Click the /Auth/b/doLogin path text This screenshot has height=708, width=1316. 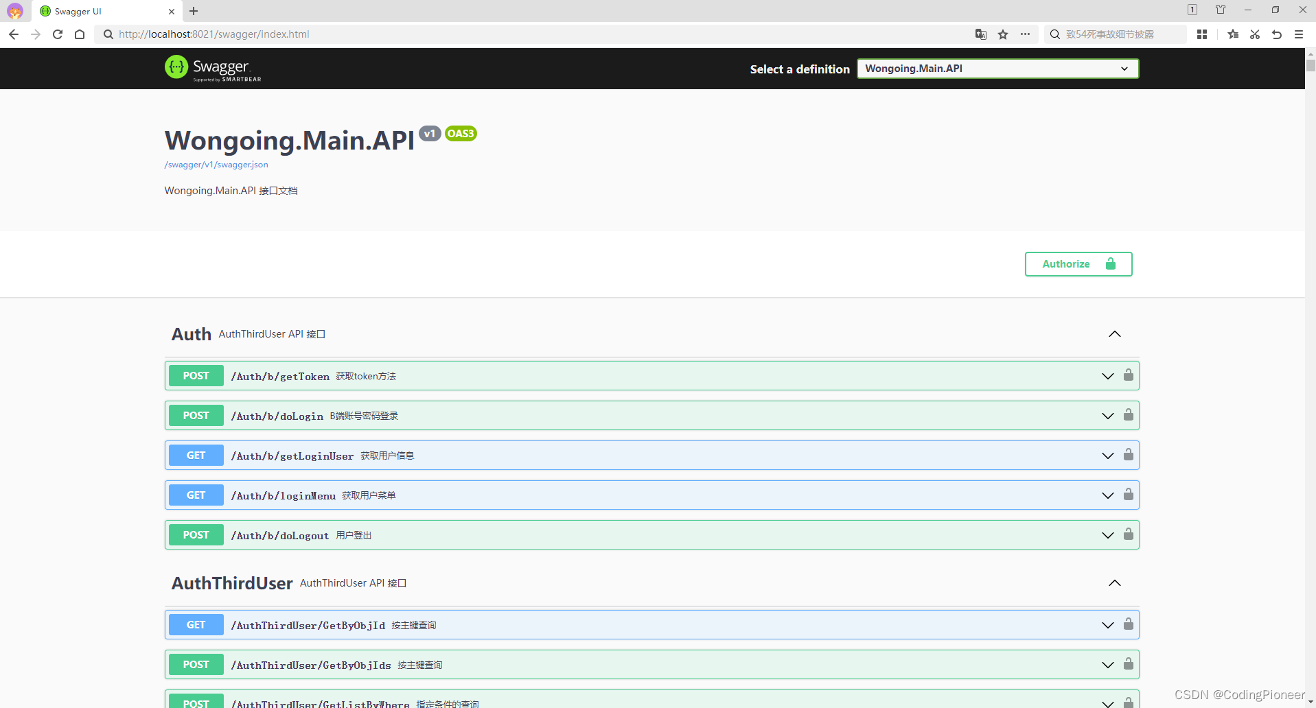[277, 416]
